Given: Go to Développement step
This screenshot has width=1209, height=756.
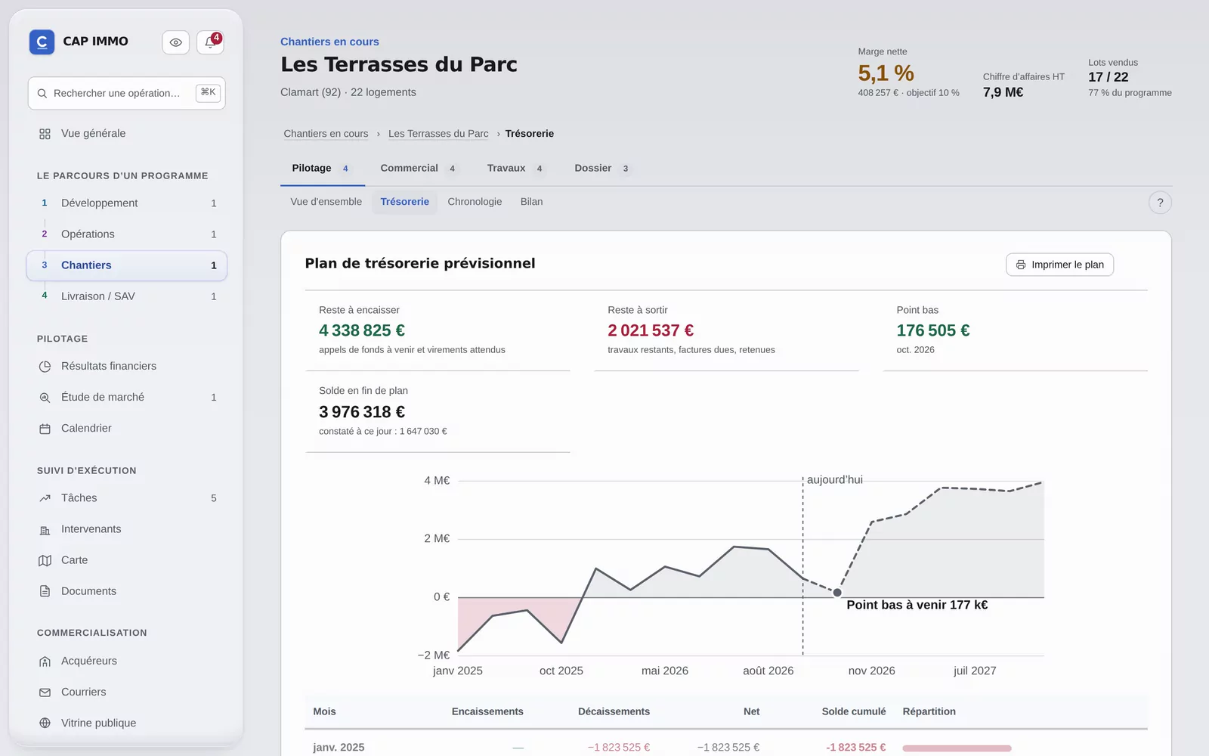Looking at the screenshot, I should coord(127,203).
